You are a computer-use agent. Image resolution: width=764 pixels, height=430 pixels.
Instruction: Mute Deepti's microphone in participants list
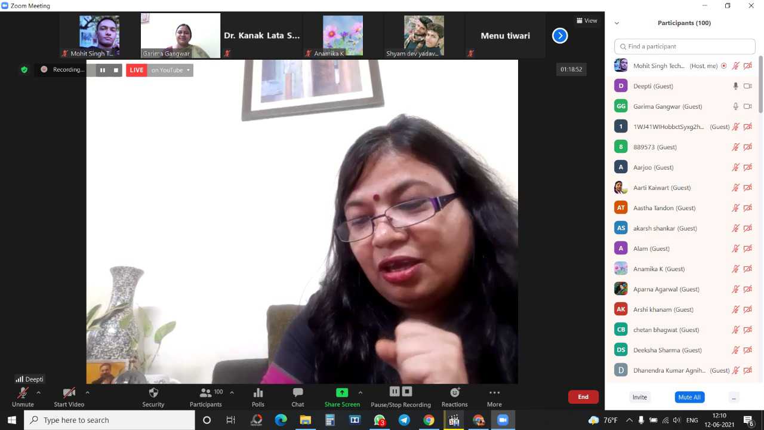(736, 86)
